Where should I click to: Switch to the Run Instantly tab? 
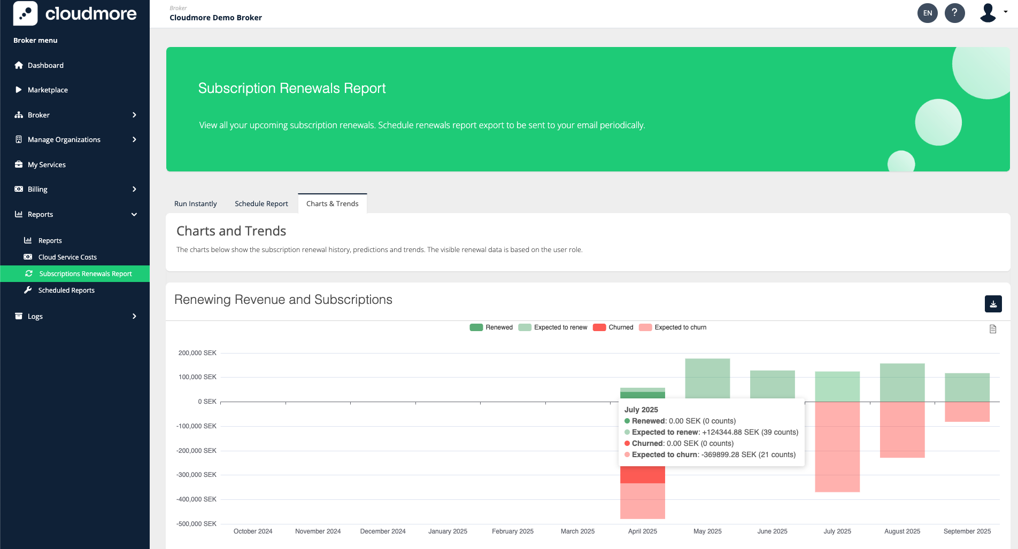pos(196,203)
